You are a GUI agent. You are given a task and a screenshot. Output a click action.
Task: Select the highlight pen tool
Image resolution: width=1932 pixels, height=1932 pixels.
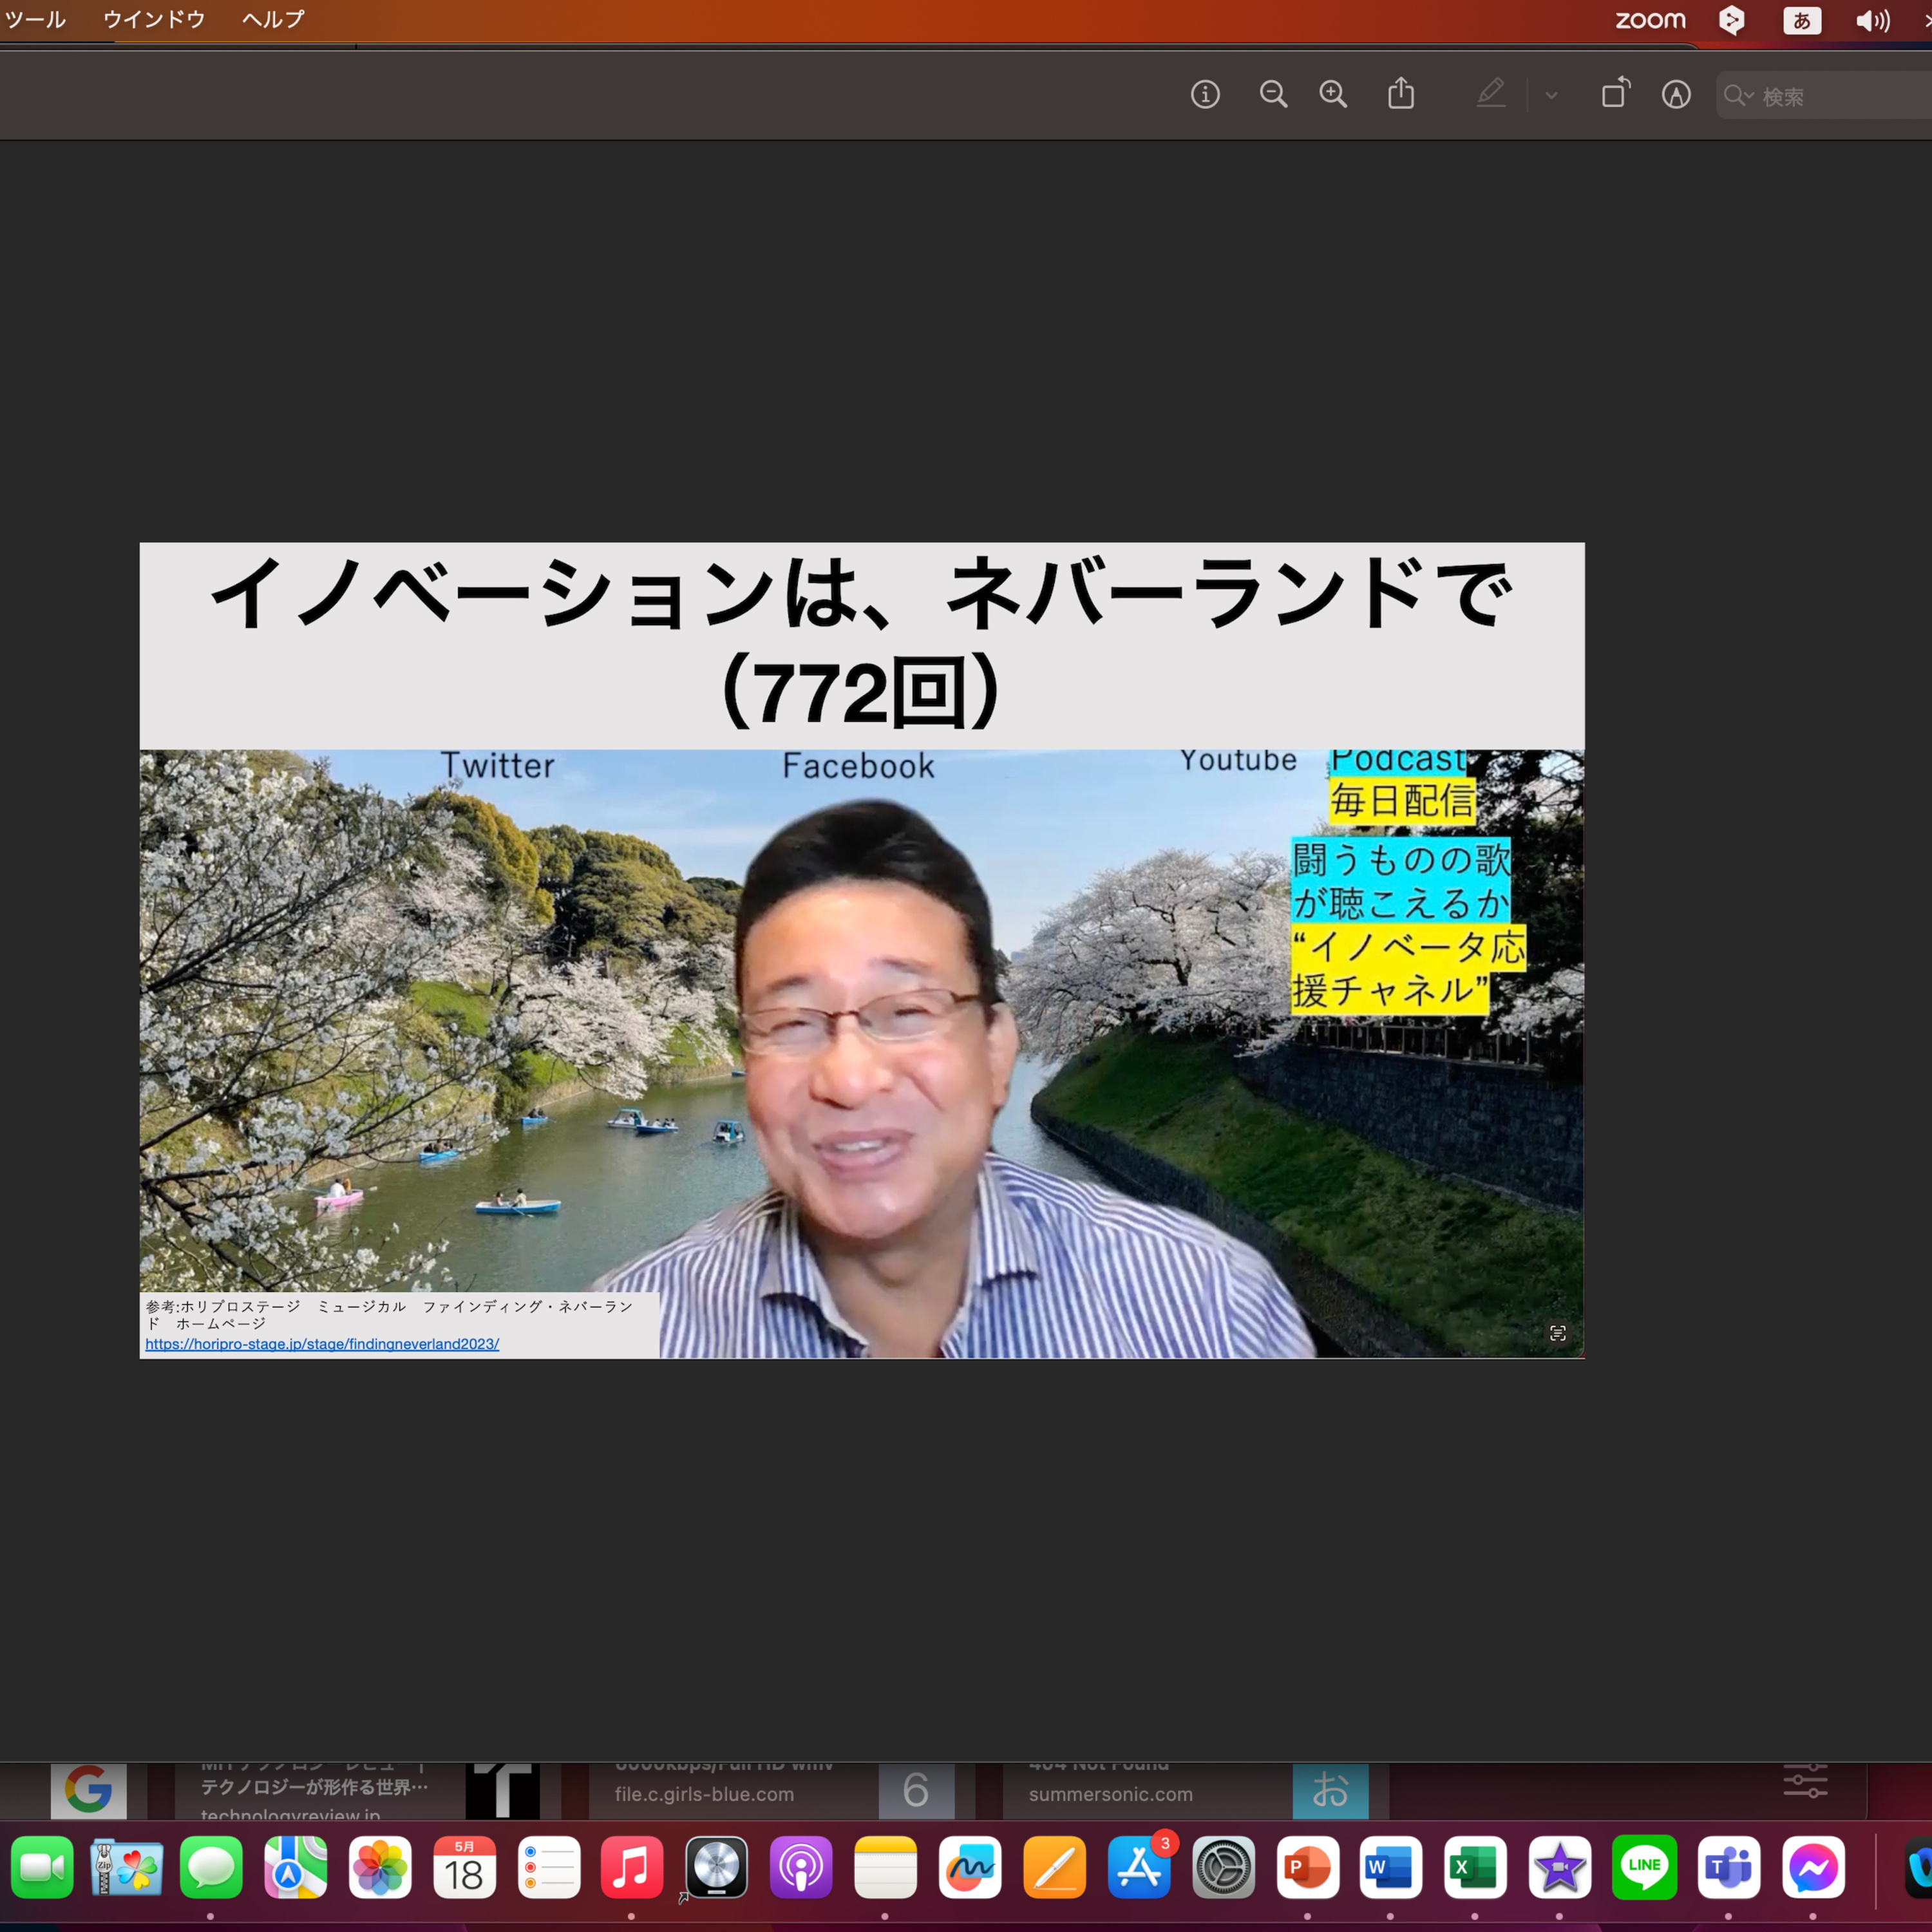click(x=1490, y=94)
